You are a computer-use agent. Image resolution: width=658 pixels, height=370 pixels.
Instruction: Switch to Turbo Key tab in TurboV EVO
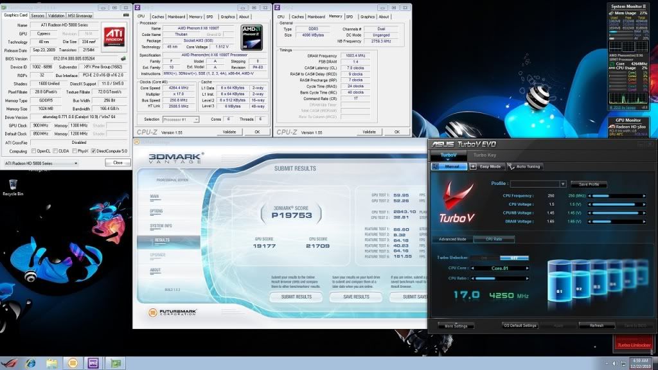(485, 155)
